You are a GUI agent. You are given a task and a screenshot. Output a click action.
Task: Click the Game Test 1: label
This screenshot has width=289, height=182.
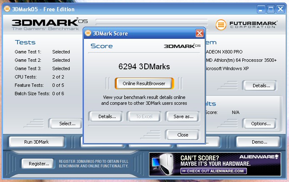[x=28, y=52]
